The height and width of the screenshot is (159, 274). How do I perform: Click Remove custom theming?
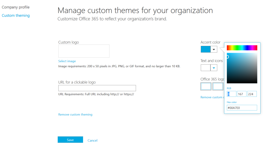(75, 115)
